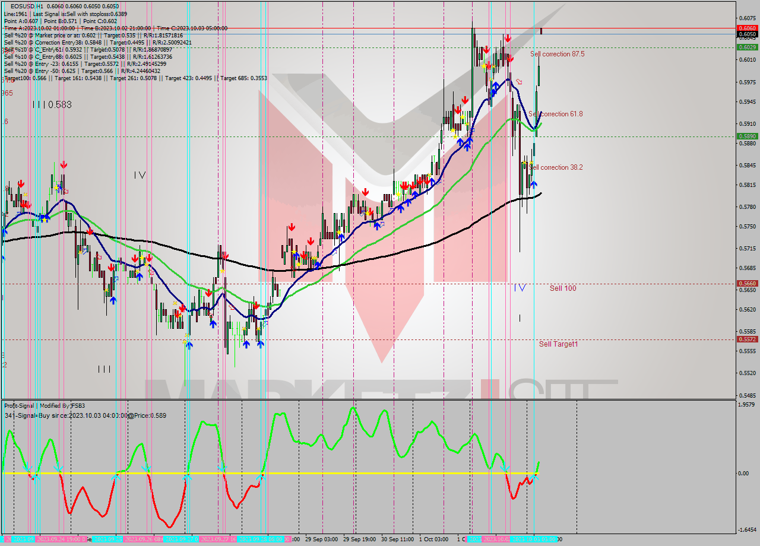The width and height of the screenshot is (760, 546).
Task: Click the 0.6060 price tag on the price axis
Action: pyautogui.click(x=746, y=27)
